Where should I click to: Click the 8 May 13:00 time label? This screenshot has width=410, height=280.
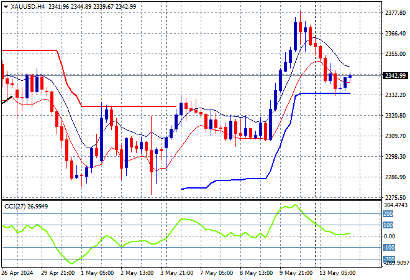coord(256,273)
